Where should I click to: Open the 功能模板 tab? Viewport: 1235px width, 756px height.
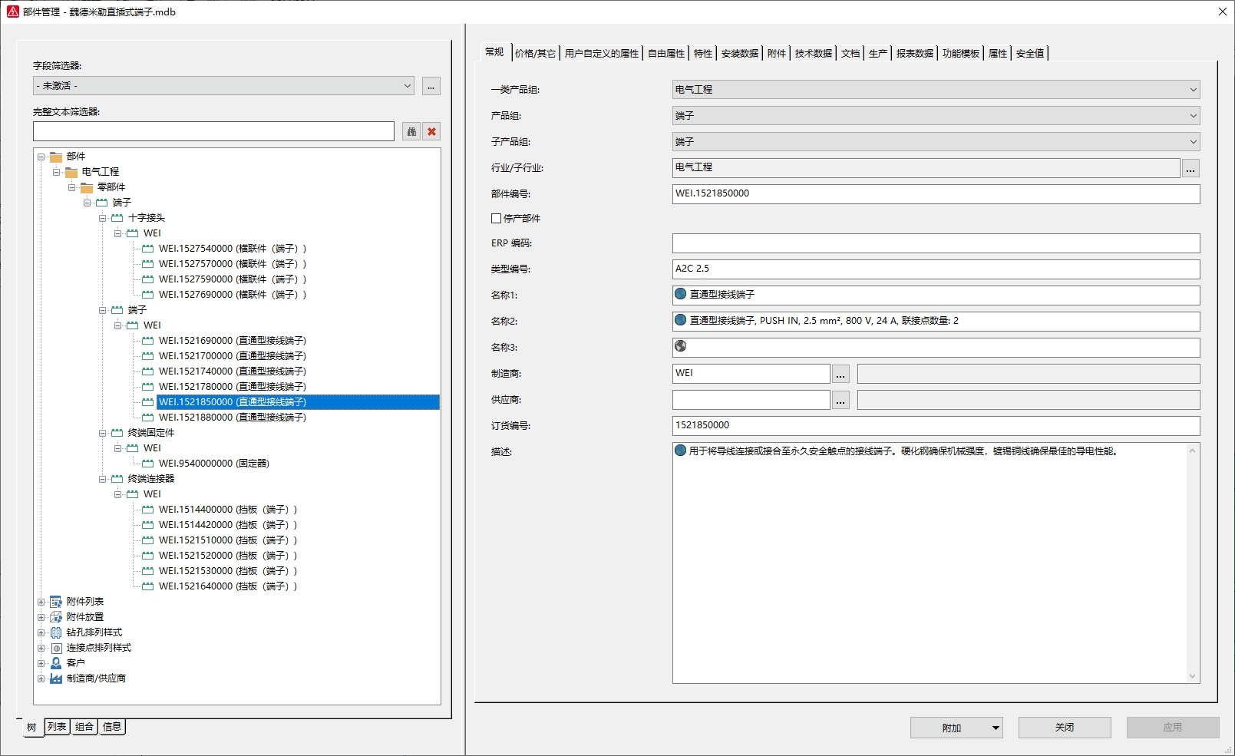[x=961, y=53]
